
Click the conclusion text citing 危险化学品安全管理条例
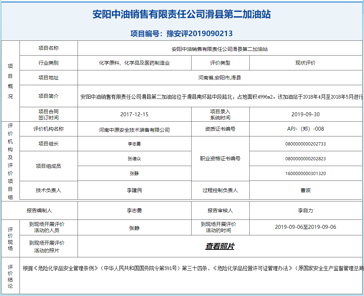pyautogui.click(x=193, y=268)
